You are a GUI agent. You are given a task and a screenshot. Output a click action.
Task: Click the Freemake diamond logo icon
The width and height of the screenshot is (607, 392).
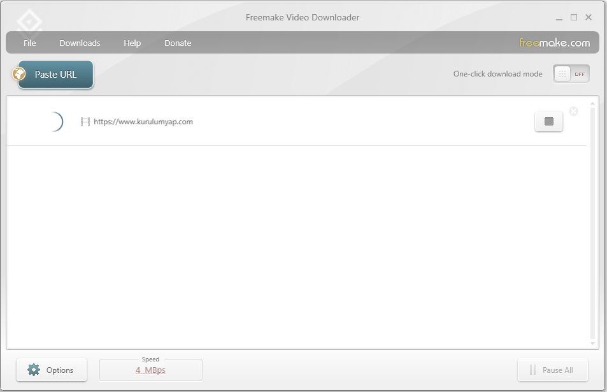pos(29,22)
